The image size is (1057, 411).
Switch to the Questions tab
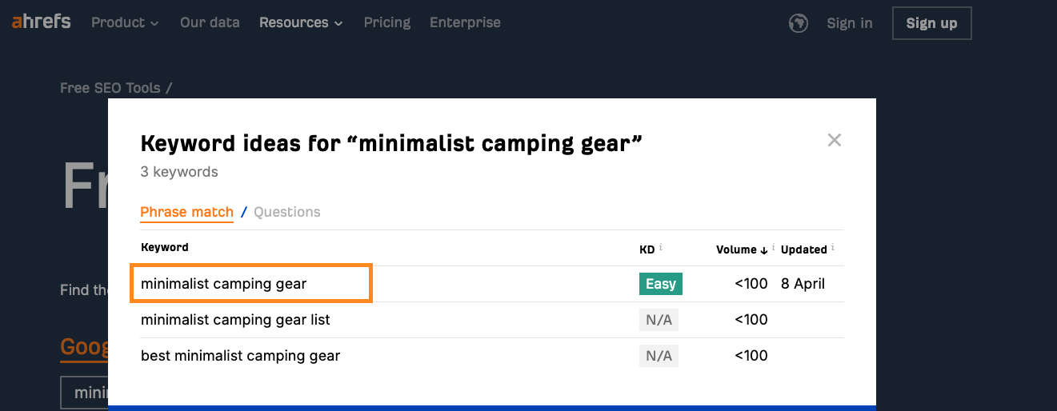[x=287, y=212]
